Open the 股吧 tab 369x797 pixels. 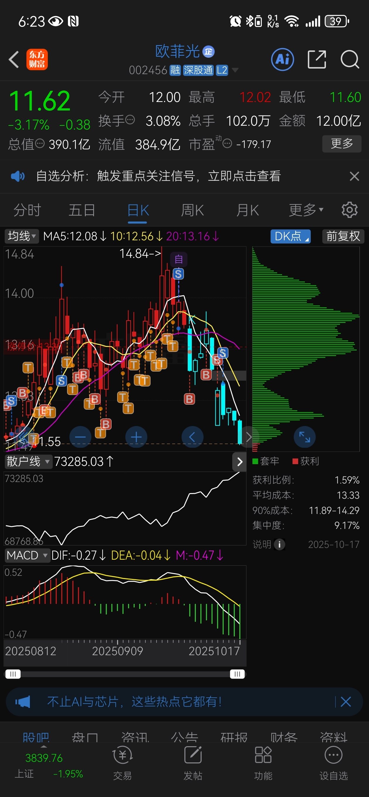[x=36, y=737]
